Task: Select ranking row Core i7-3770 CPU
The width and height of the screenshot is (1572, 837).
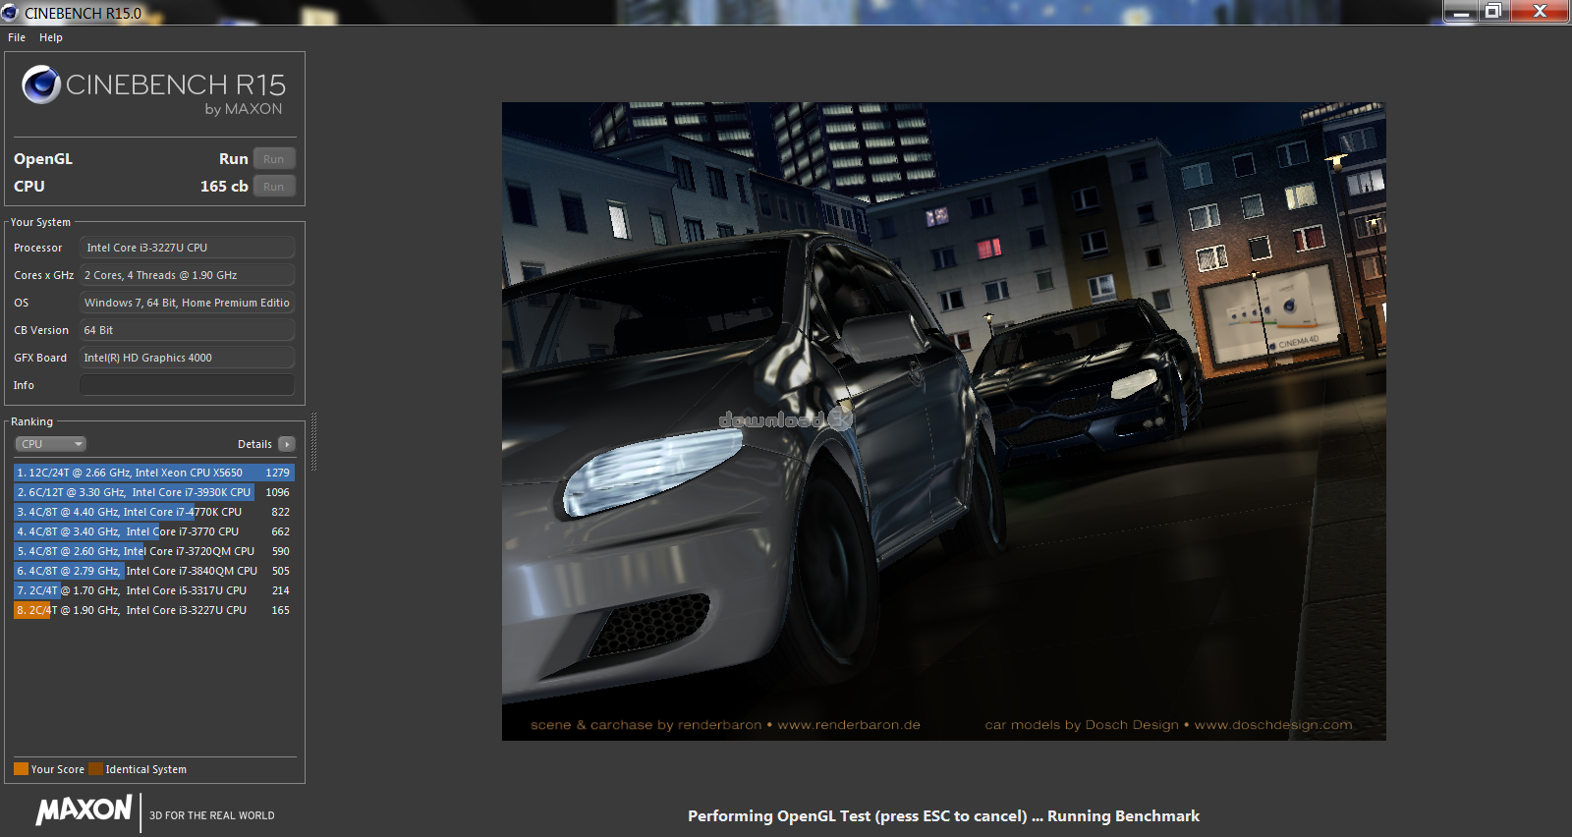Action: (x=154, y=531)
